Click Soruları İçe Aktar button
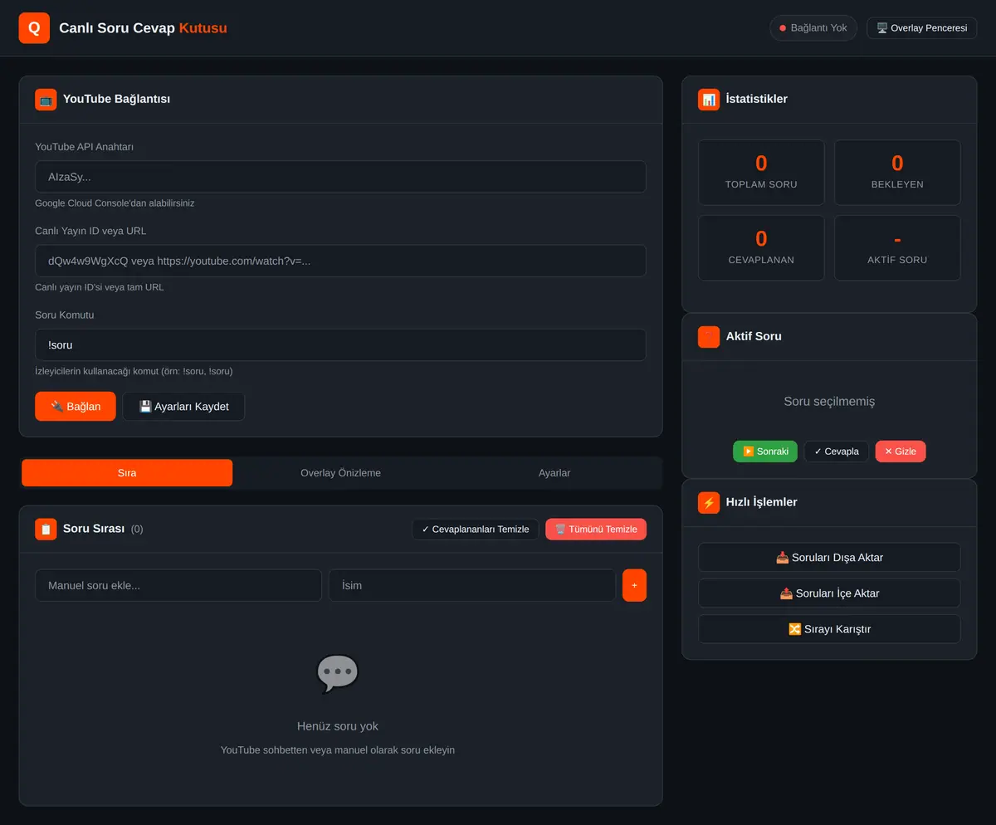996x825 pixels. click(x=829, y=593)
